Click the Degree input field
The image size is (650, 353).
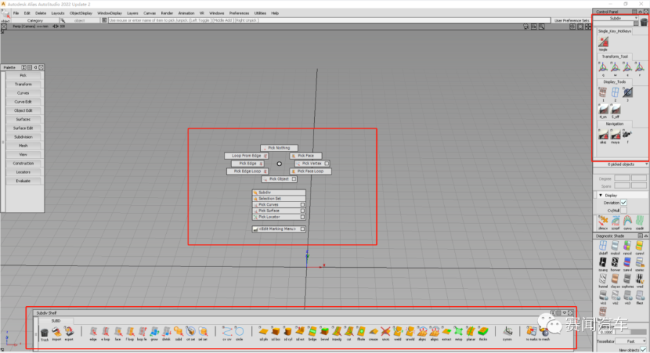point(621,178)
